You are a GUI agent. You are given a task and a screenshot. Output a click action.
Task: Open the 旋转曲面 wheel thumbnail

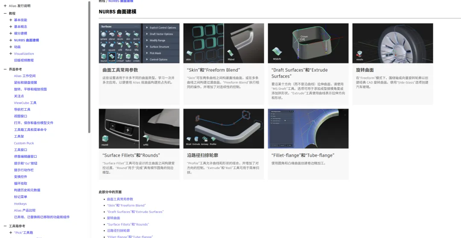(x=393, y=43)
